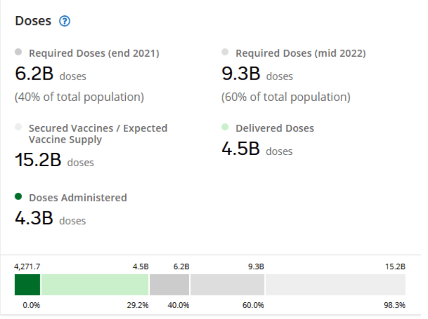Screen dimensions: 428x319
Task: Click the Required Doses (mid 2022) label
Action: pos(301,53)
